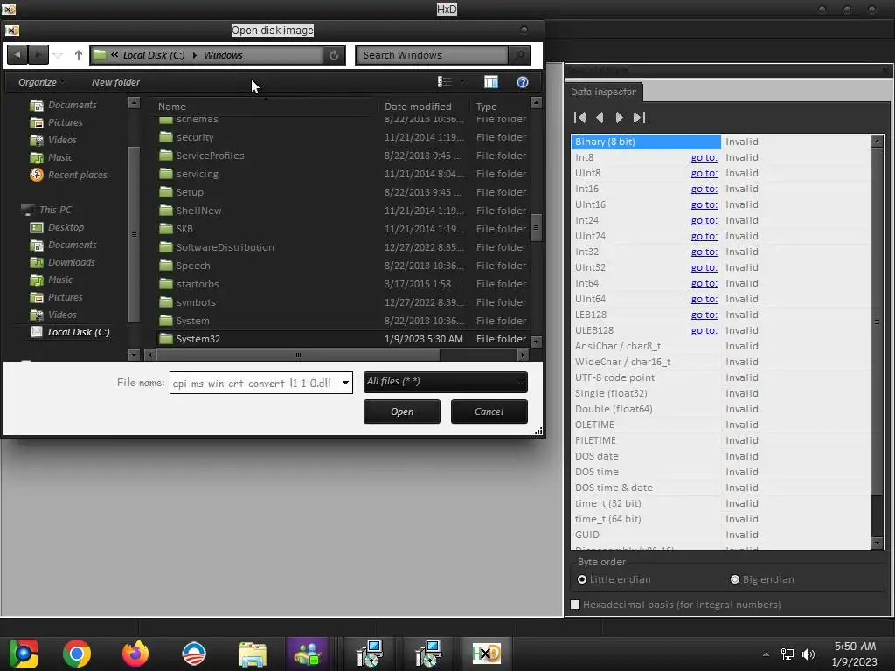
Task: Open network icon in system tray
Action: click(x=787, y=654)
